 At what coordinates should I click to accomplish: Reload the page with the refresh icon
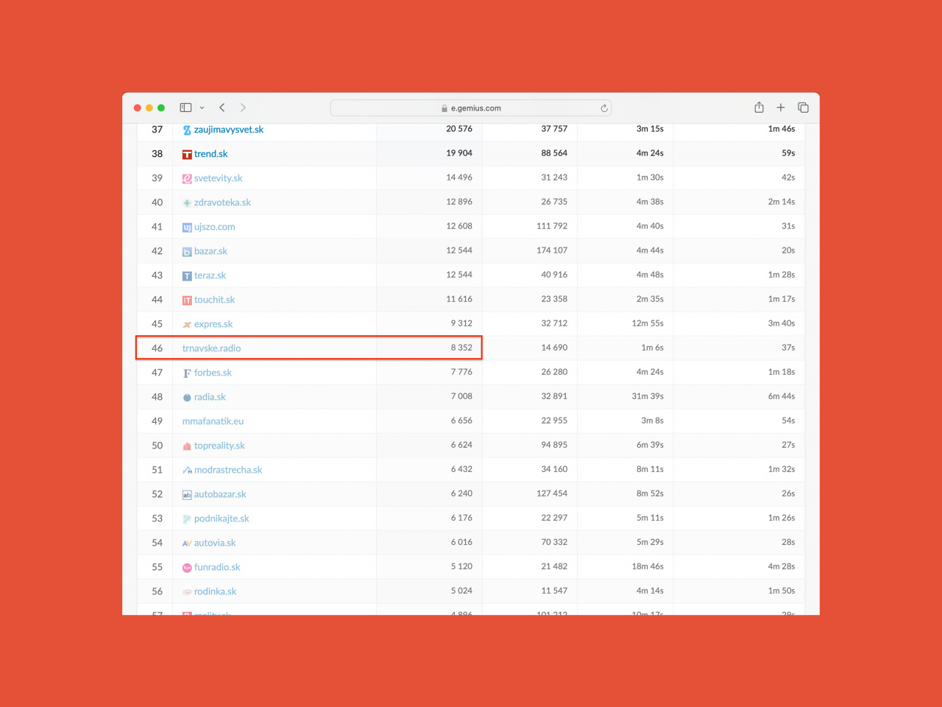pyautogui.click(x=604, y=108)
